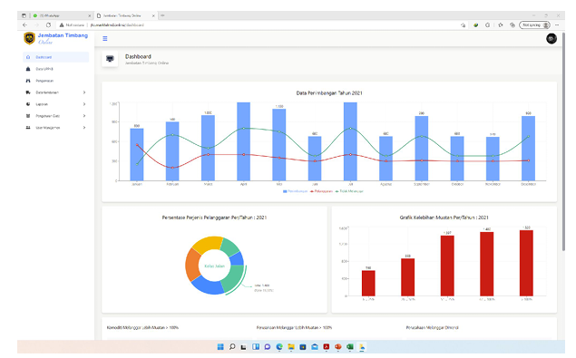
Task: Click the Laporan pie chart icon
Action: [x=28, y=104]
